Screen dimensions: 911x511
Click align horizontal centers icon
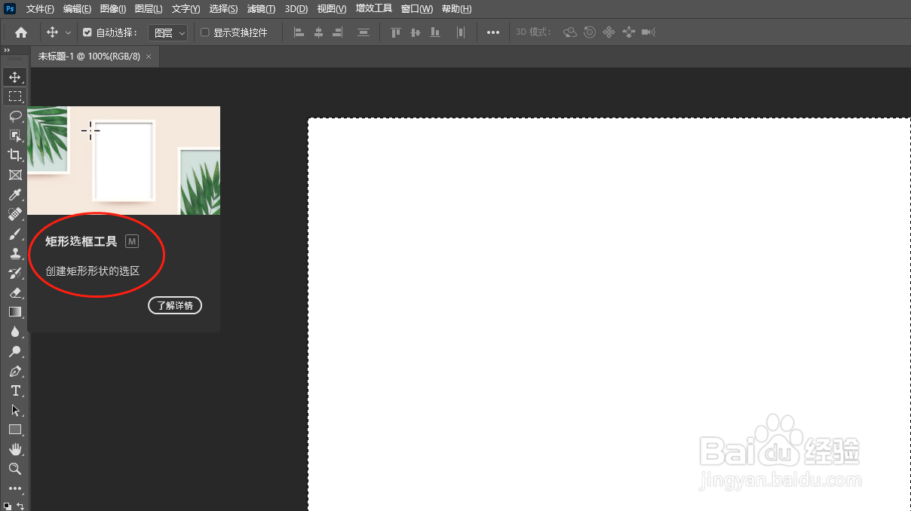(x=318, y=32)
